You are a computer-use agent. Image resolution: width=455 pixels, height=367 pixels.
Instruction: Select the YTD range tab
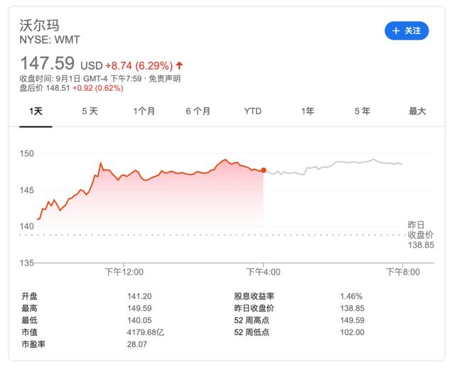253,111
